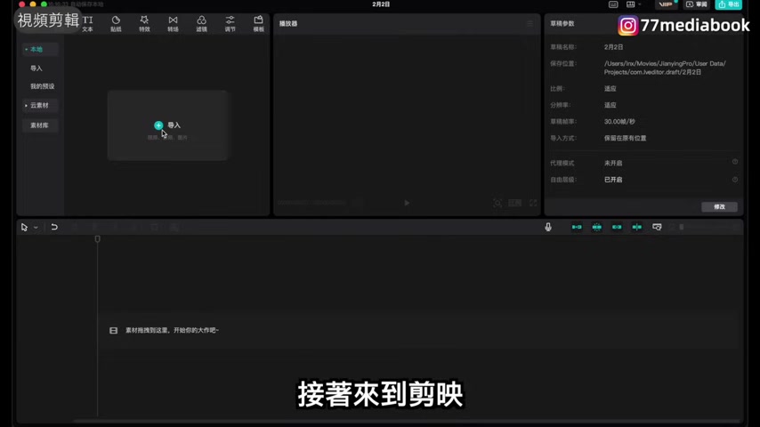Click the save location path text
This screenshot has height=427, width=760.
coord(665,68)
